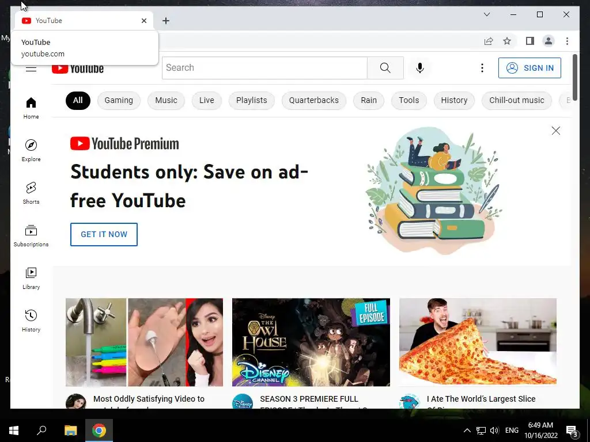This screenshot has width=590, height=442.
Task: Filter by the History chip
Action: (454, 100)
